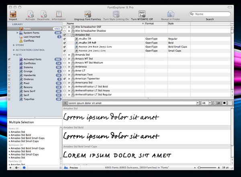Click Ungroup Font Families icon
Viewport: 241px width, 177px height.
88,14
